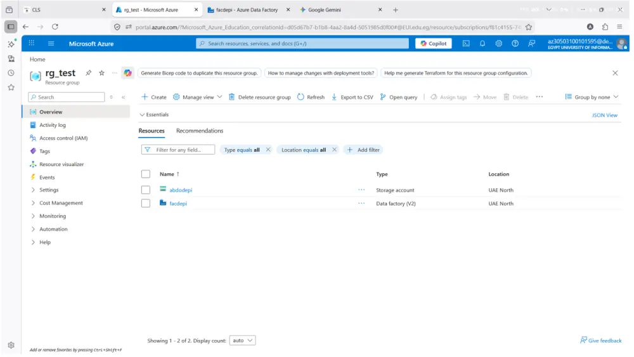634x357 pixels.
Task: Open more toolbar commands ellipsis
Action: (540, 97)
